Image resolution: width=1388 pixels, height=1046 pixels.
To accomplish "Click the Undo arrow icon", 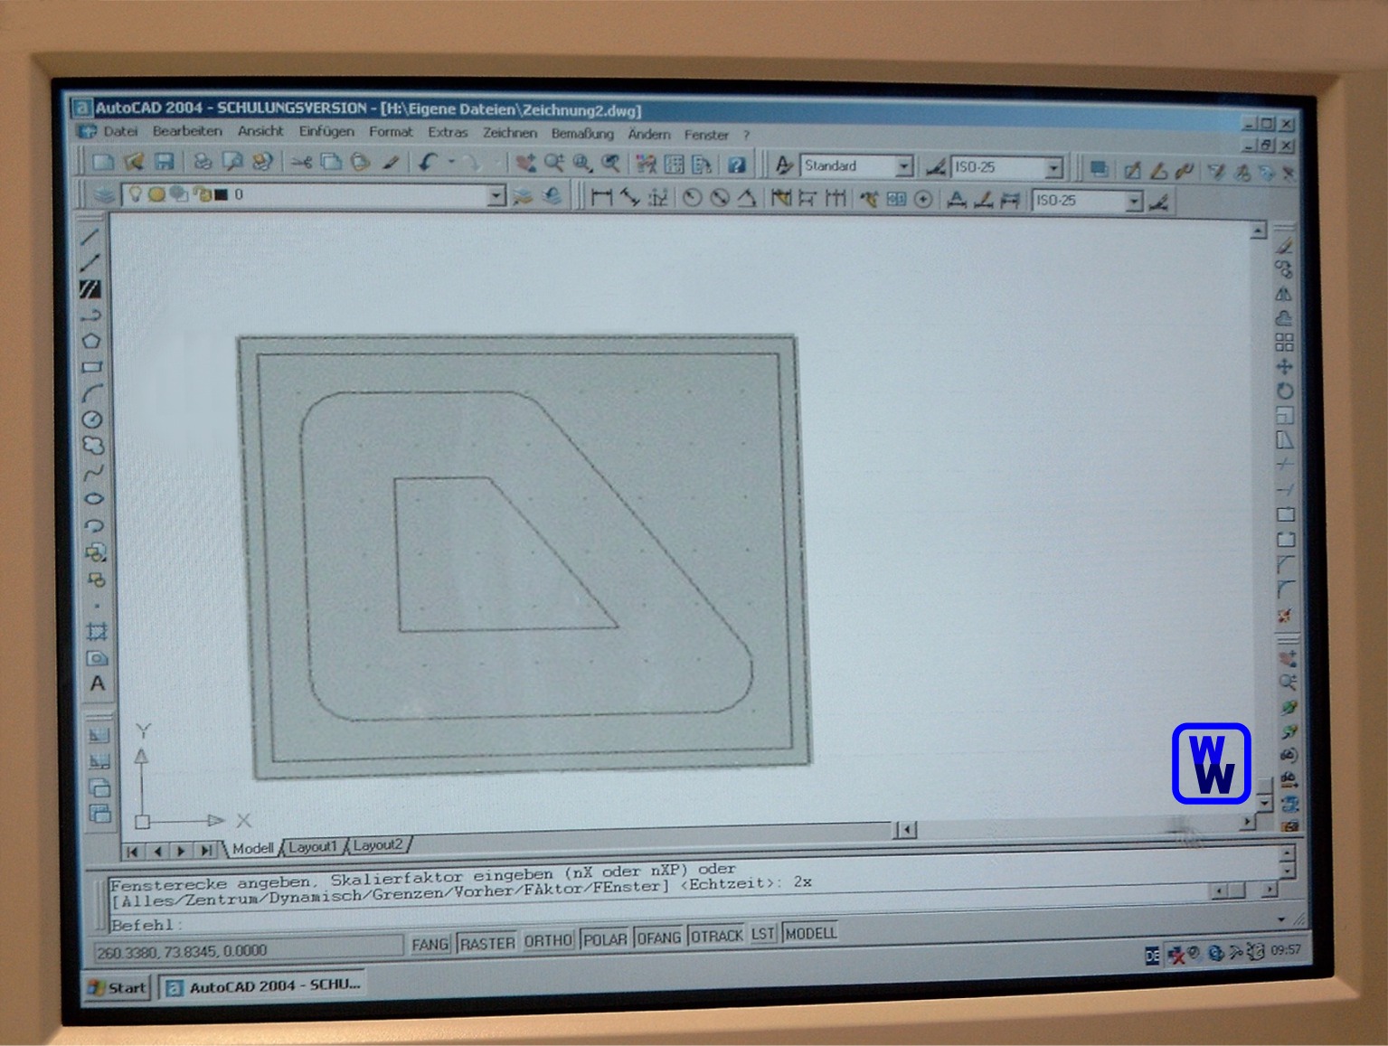I will pyautogui.click(x=428, y=163).
